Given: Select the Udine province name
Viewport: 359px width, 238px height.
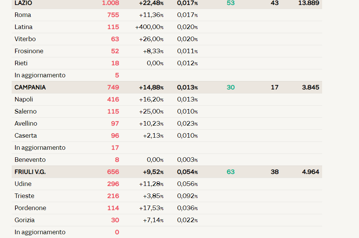Looking at the screenshot, I should pos(23,184).
